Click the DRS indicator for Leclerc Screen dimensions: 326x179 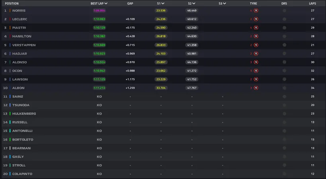coord(284,19)
